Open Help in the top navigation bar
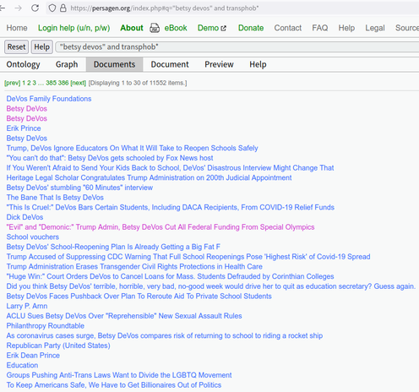This screenshot has height=392, width=419. click(x=346, y=28)
